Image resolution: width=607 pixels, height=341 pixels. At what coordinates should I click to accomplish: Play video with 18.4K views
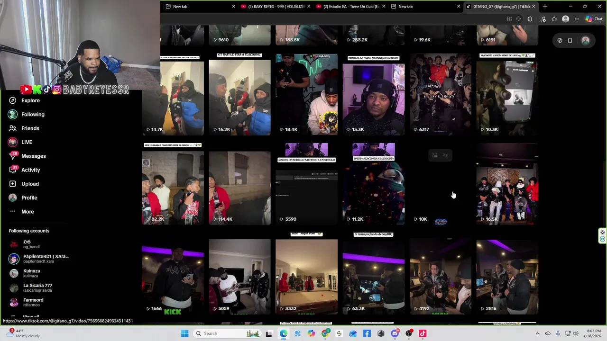306,95
